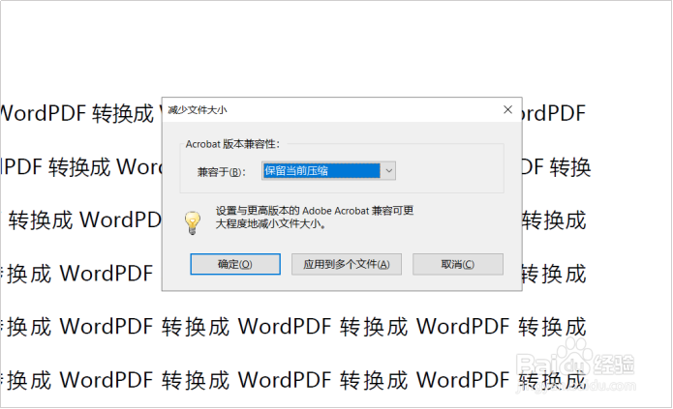Click the 取消(C) cancel button

pyautogui.click(x=457, y=264)
